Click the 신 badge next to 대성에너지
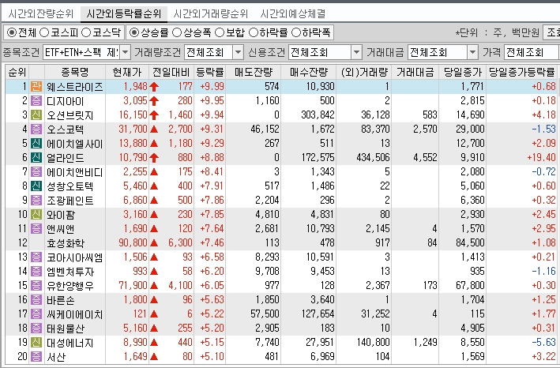560x368 pixels. pos(36,342)
